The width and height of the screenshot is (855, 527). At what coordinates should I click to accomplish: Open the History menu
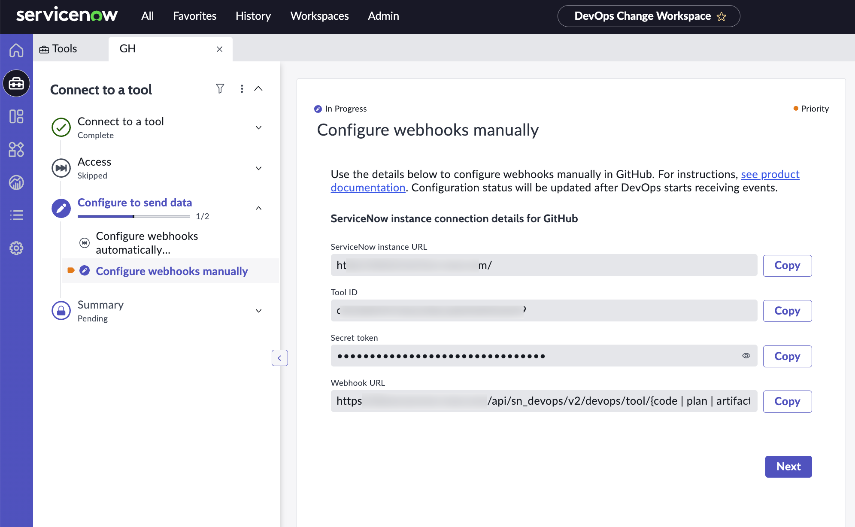click(x=253, y=16)
